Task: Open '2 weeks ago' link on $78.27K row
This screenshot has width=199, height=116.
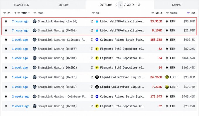Action: tap(20, 106)
